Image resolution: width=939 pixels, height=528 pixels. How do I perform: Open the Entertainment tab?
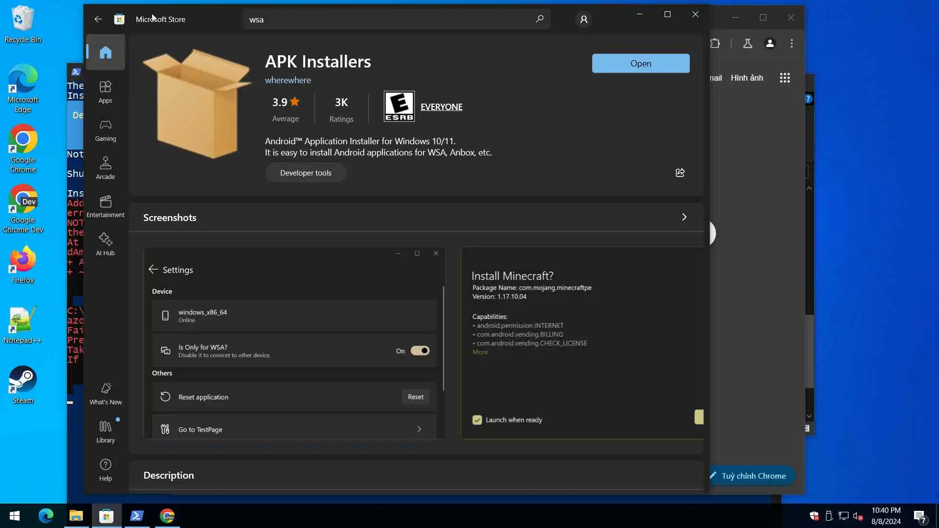click(105, 206)
